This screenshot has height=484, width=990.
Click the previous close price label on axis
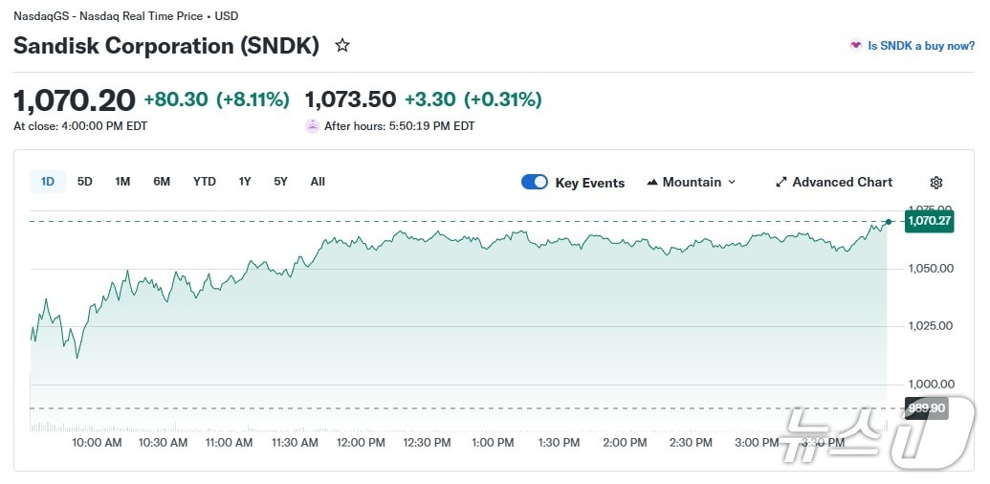click(x=926, y=408)
